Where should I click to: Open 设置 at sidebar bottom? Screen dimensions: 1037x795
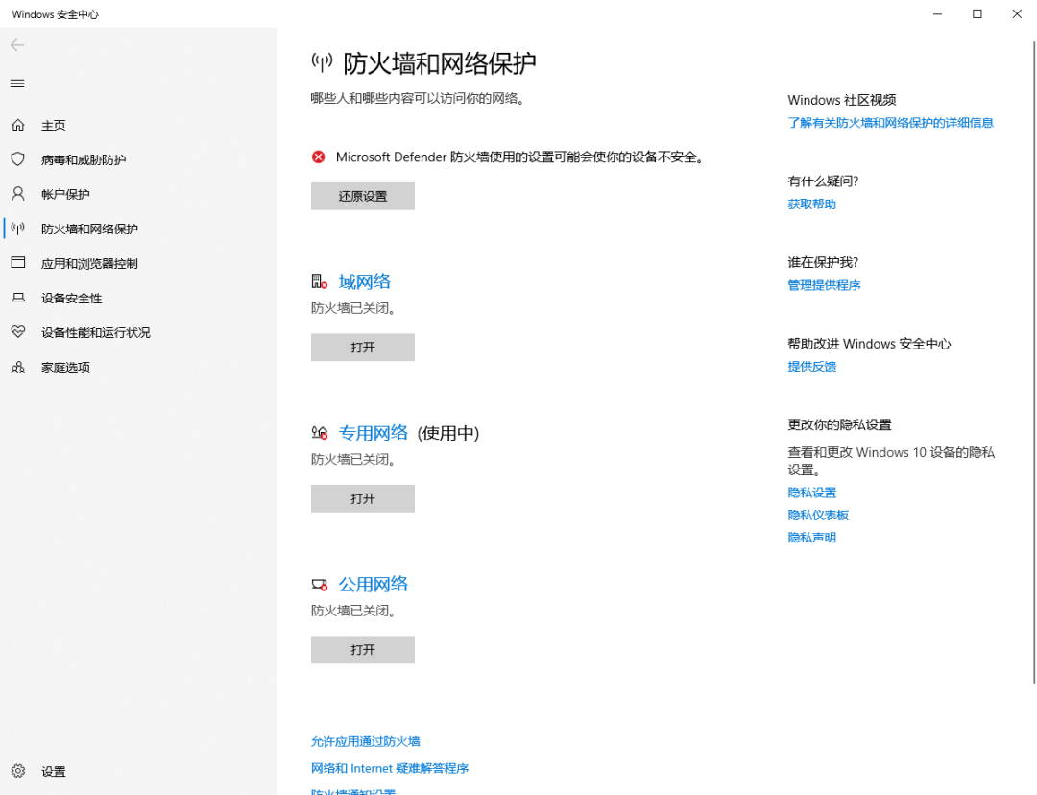[x=54, y=771]
